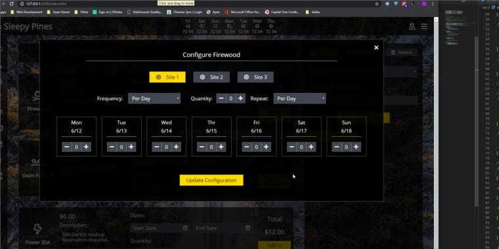Select the Site 1 tab

[x=167, y=77]
